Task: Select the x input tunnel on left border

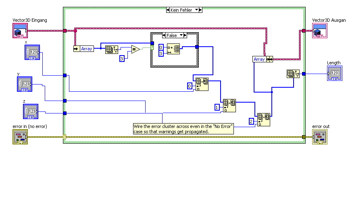Action: [65, 76]
